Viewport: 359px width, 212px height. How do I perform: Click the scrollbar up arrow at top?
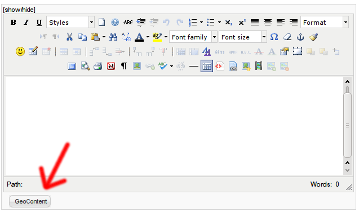(x=347, y=82)
